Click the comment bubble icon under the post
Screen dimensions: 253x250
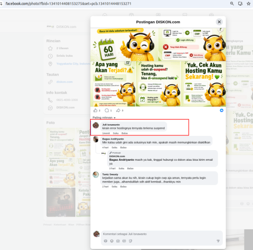click(107, 111)
